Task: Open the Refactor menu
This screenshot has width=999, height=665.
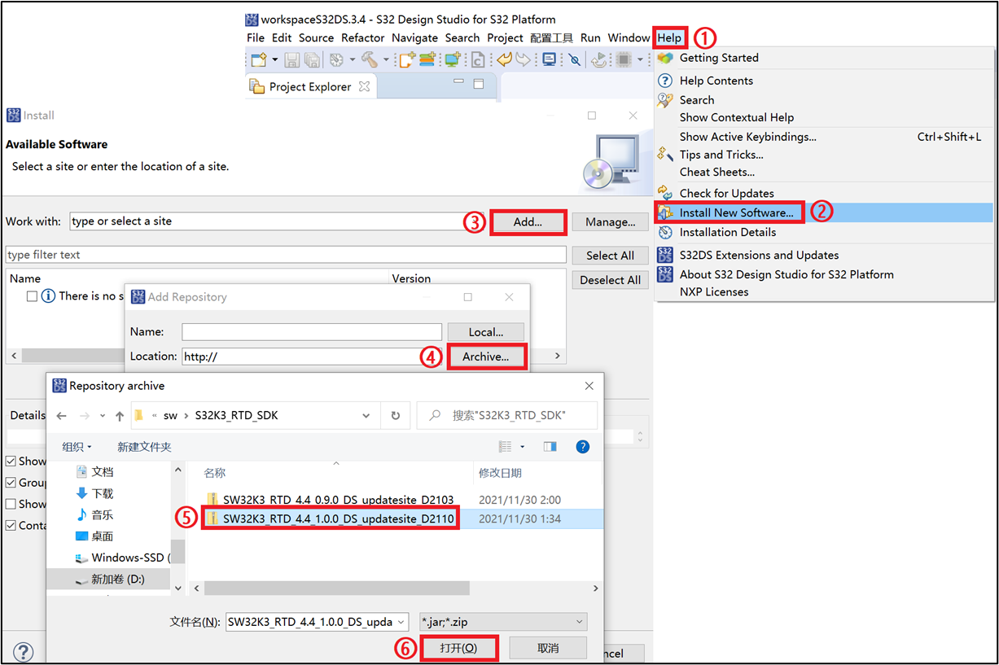Action: tap(363, 37)
